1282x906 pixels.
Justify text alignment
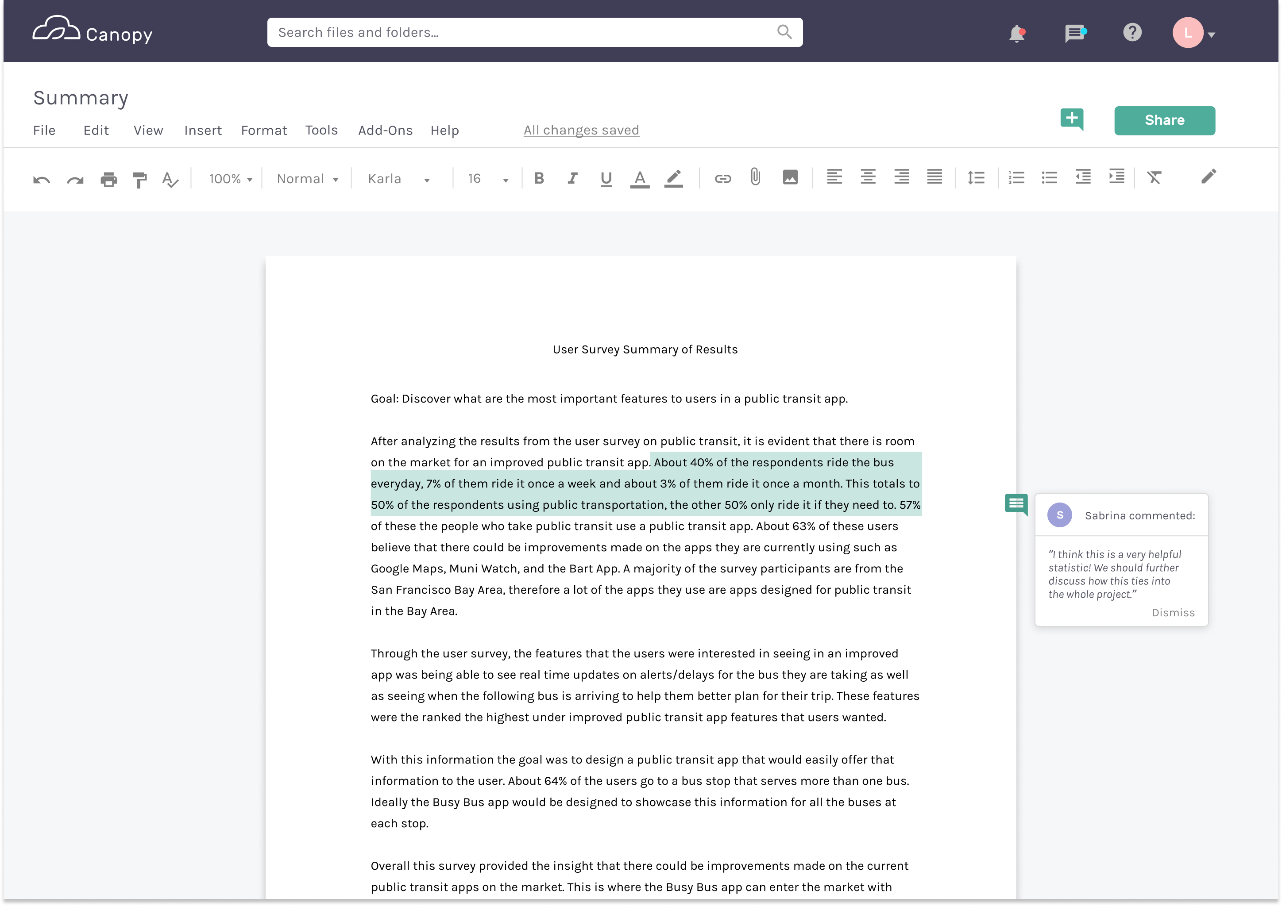coord(934,177)
